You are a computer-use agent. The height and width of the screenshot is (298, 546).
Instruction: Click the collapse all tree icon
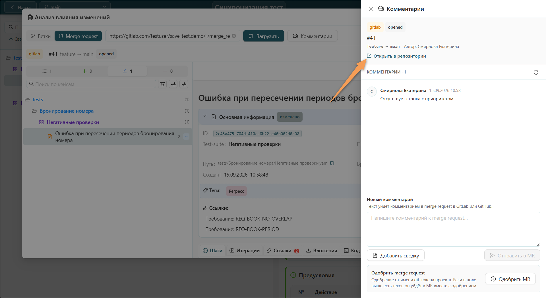(184, 84)
